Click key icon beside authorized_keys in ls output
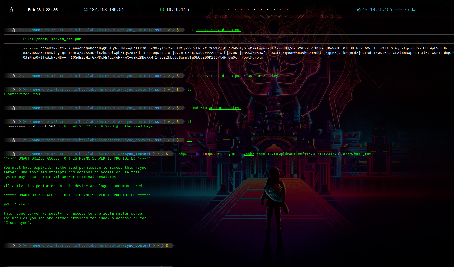454x267 pixels. point(5,94)
